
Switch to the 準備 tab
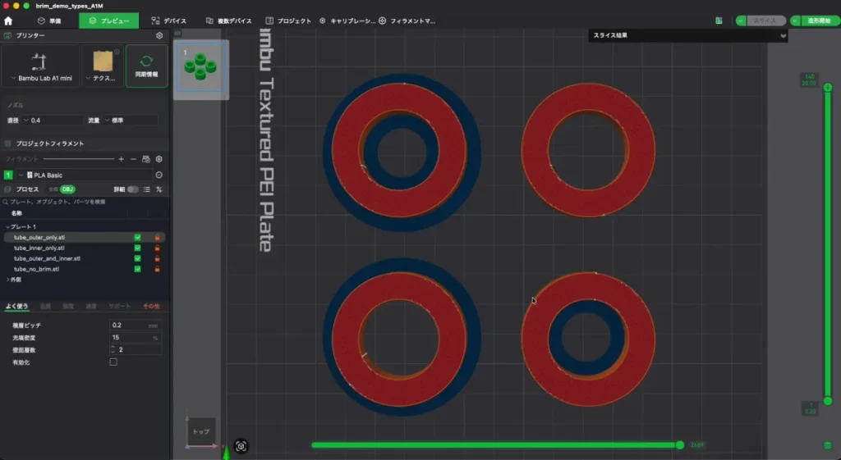coord(49,20)
